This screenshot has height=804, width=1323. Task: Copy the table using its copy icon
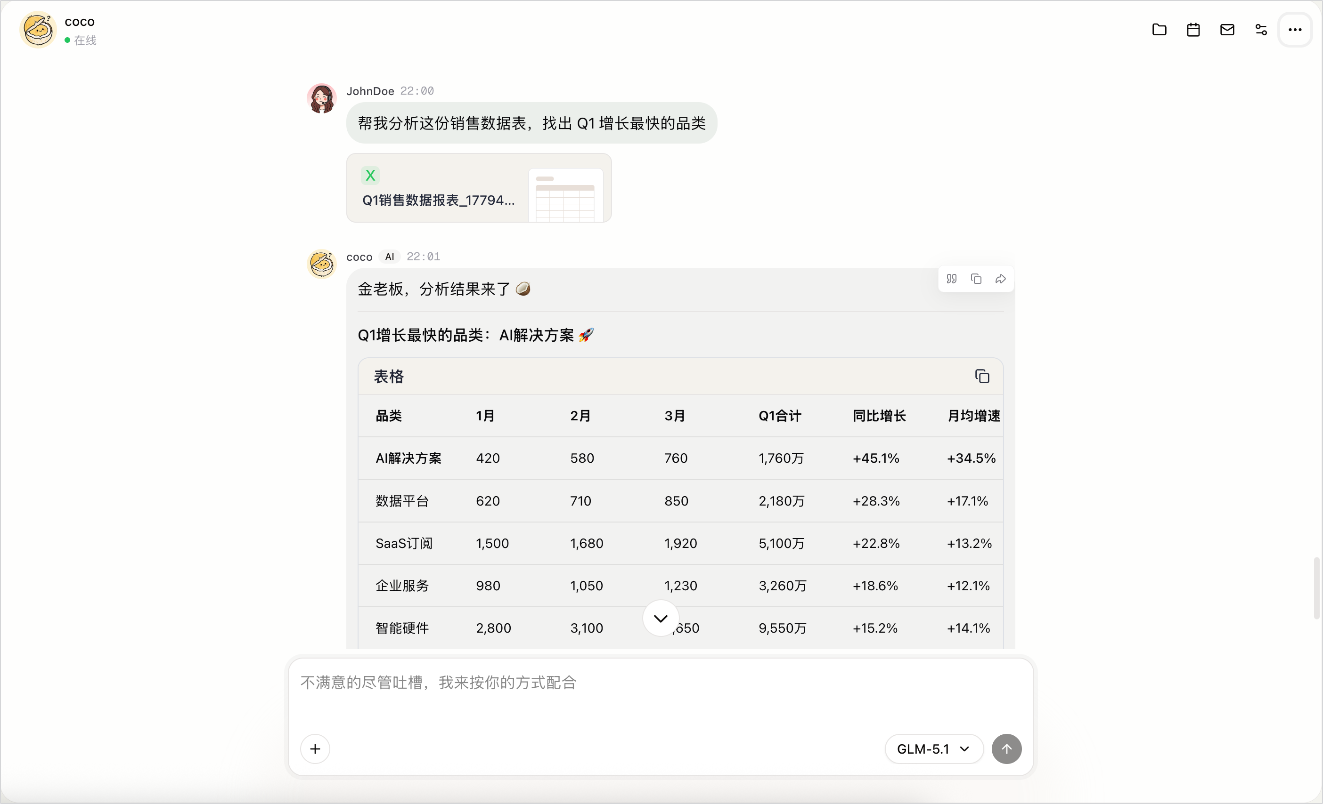click(982, 377)
